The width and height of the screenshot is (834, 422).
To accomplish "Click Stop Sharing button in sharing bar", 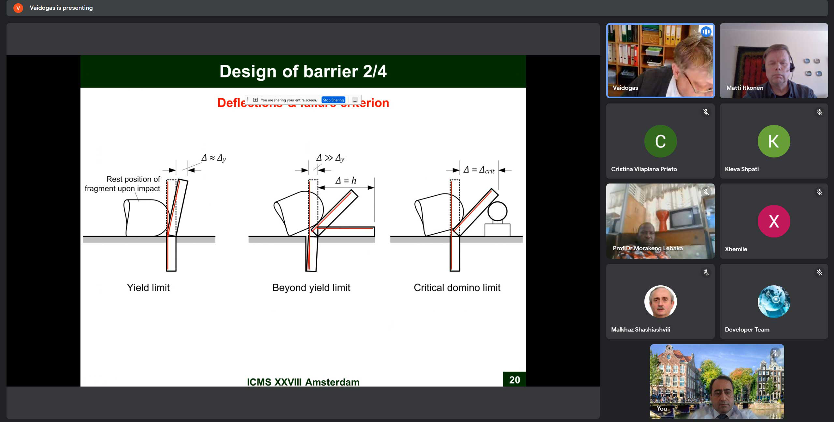I will tap(333, 100).
